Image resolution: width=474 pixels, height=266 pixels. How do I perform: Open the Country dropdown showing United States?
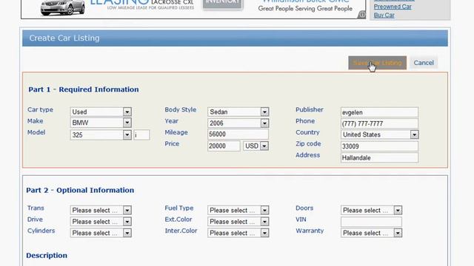379,134
